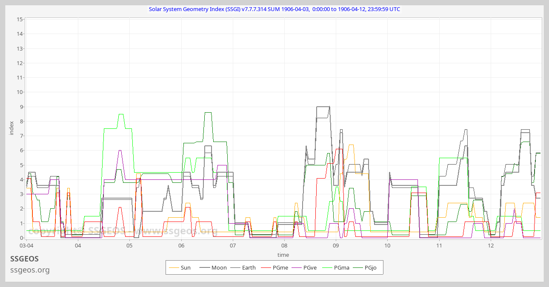549x287 pixels.
Task: Click the 05 date tick on x-axis
Action: pyautogui.click(x=129, y=245)
